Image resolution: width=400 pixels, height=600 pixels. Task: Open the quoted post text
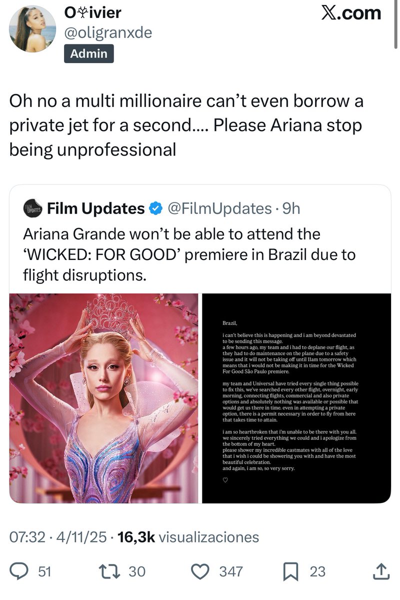click(x=189, y=254)
